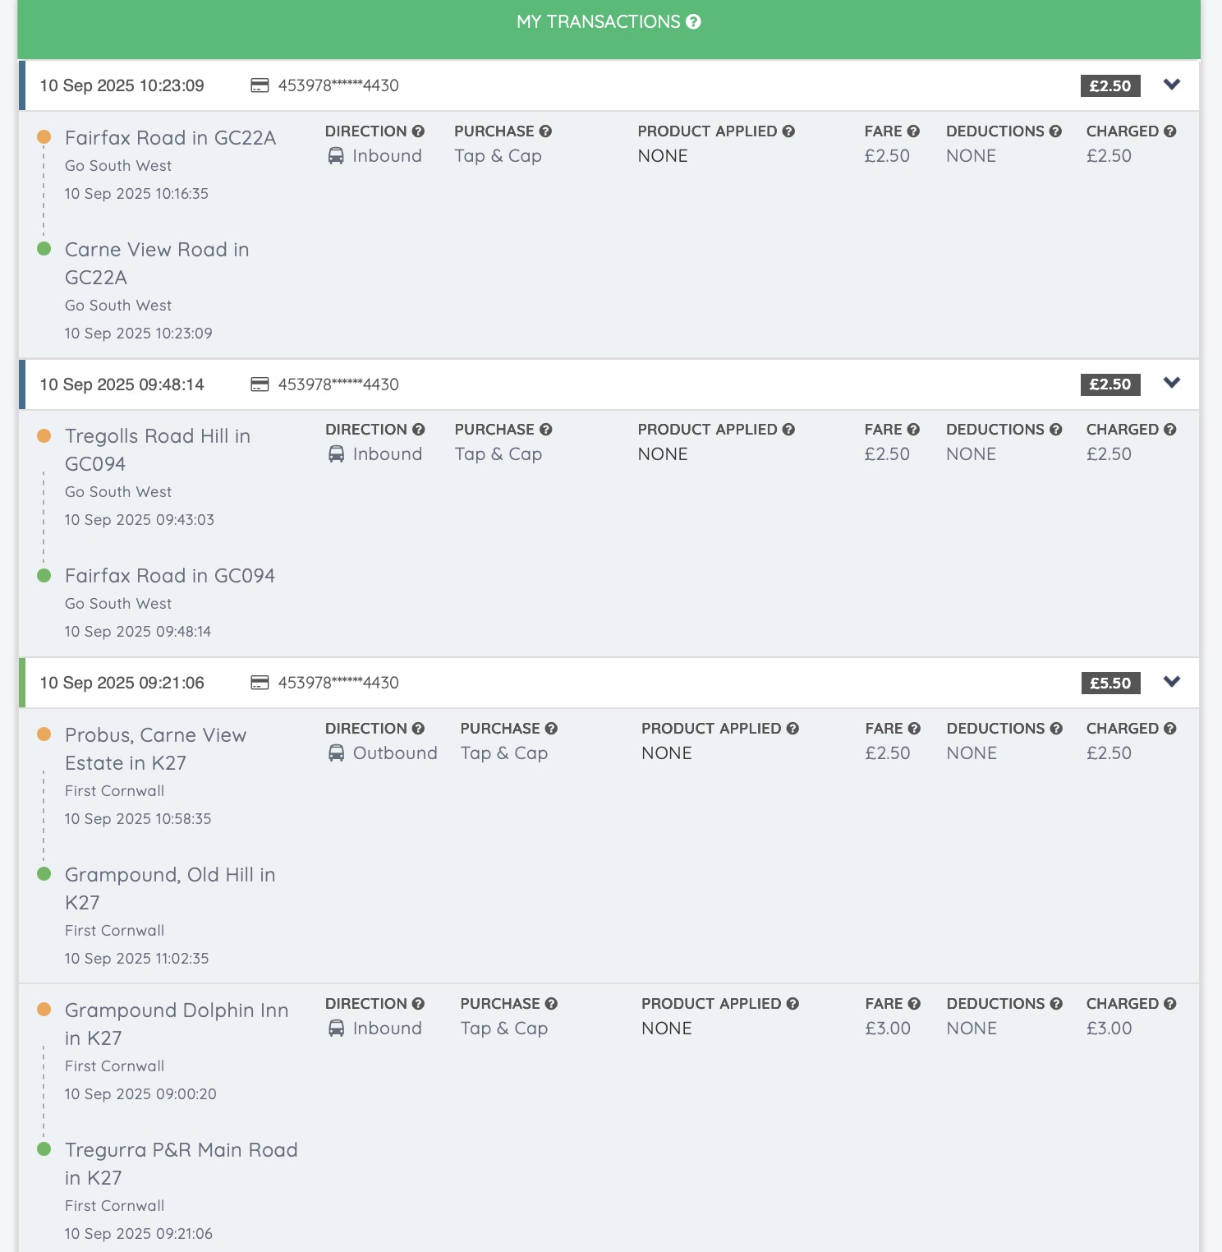Select the 10 Sep 2025 10:23:09 header date

click(122, 85)
